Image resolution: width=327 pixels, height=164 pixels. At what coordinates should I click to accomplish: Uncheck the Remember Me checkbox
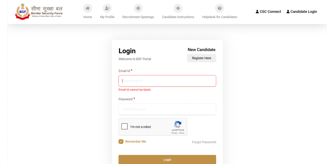click(x=121, y=141)
